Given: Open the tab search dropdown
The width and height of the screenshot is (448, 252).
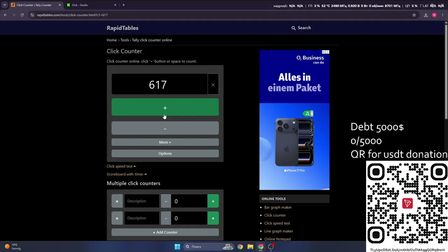Looking at the screenshot, I should click(x=5, y=5).
